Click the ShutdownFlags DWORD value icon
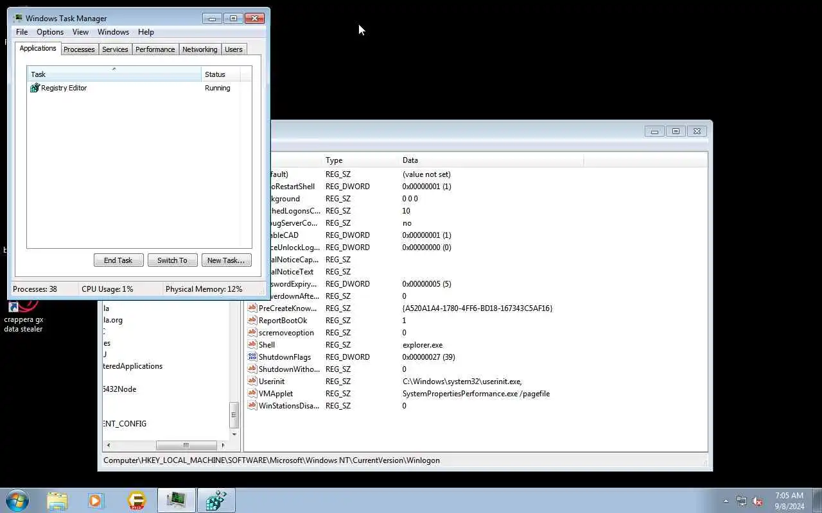The width and height of the screenshot is (822, 513). point(252,357)
